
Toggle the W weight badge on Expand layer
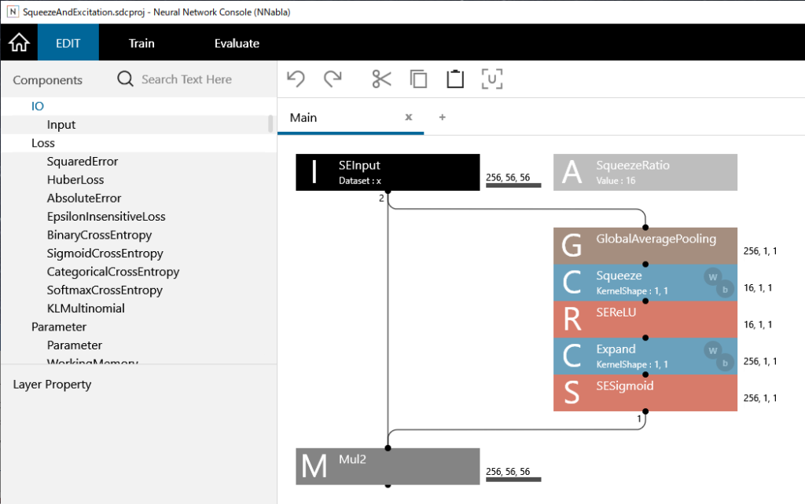click(x=711, y=349)
